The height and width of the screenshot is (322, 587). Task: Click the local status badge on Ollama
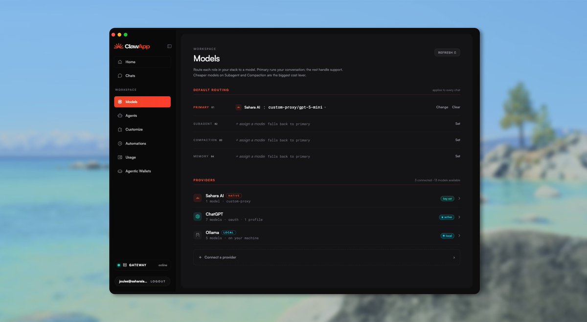447,236
